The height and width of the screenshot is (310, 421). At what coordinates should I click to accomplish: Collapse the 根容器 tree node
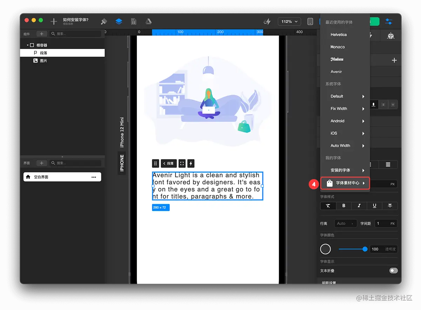pos(28,45)
